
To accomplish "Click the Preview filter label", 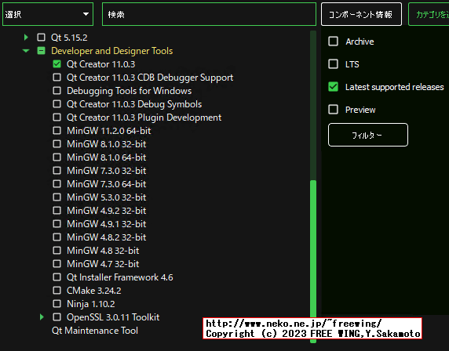I will pos(360,110).
